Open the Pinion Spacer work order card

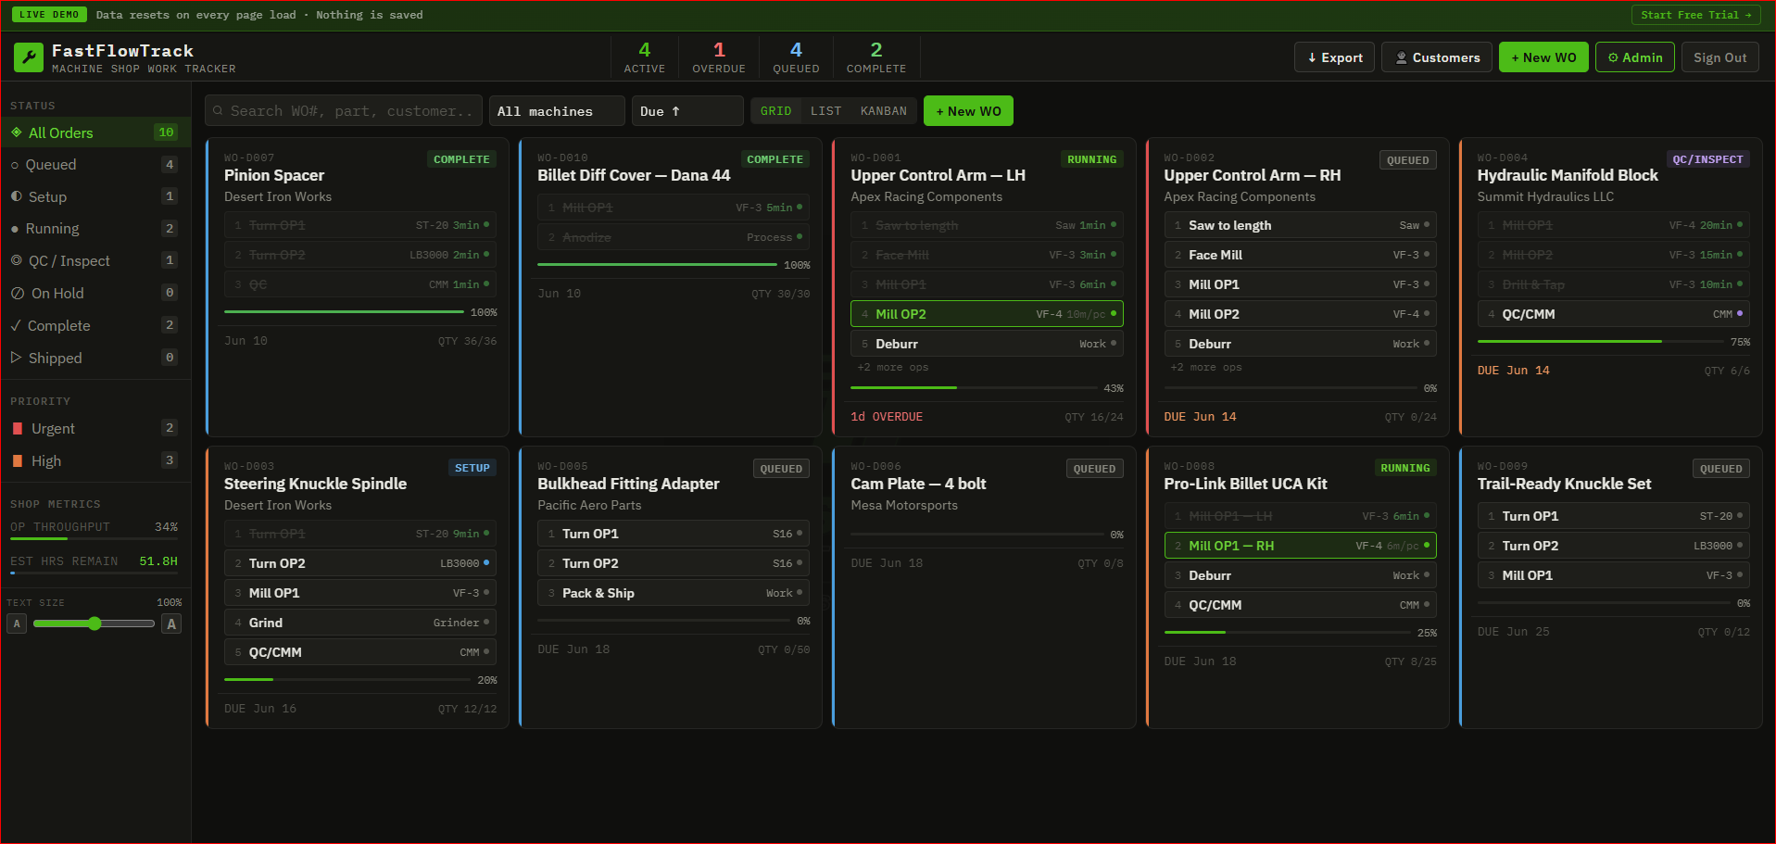pyautogui.click(x=358, y=287)
